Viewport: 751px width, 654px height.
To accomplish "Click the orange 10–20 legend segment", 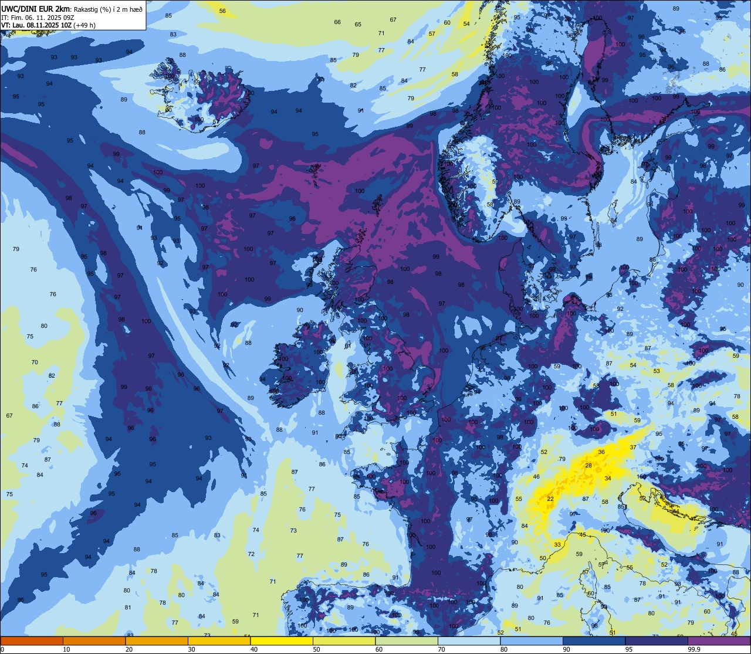I will tap(94, 641).
